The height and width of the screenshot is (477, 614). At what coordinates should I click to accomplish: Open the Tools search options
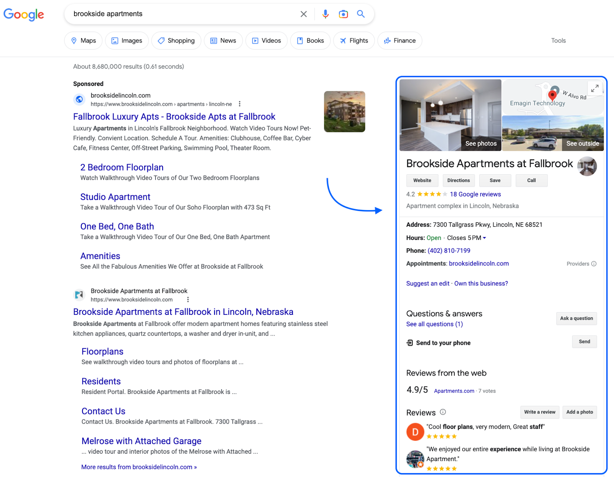click(x=558, y=41)
